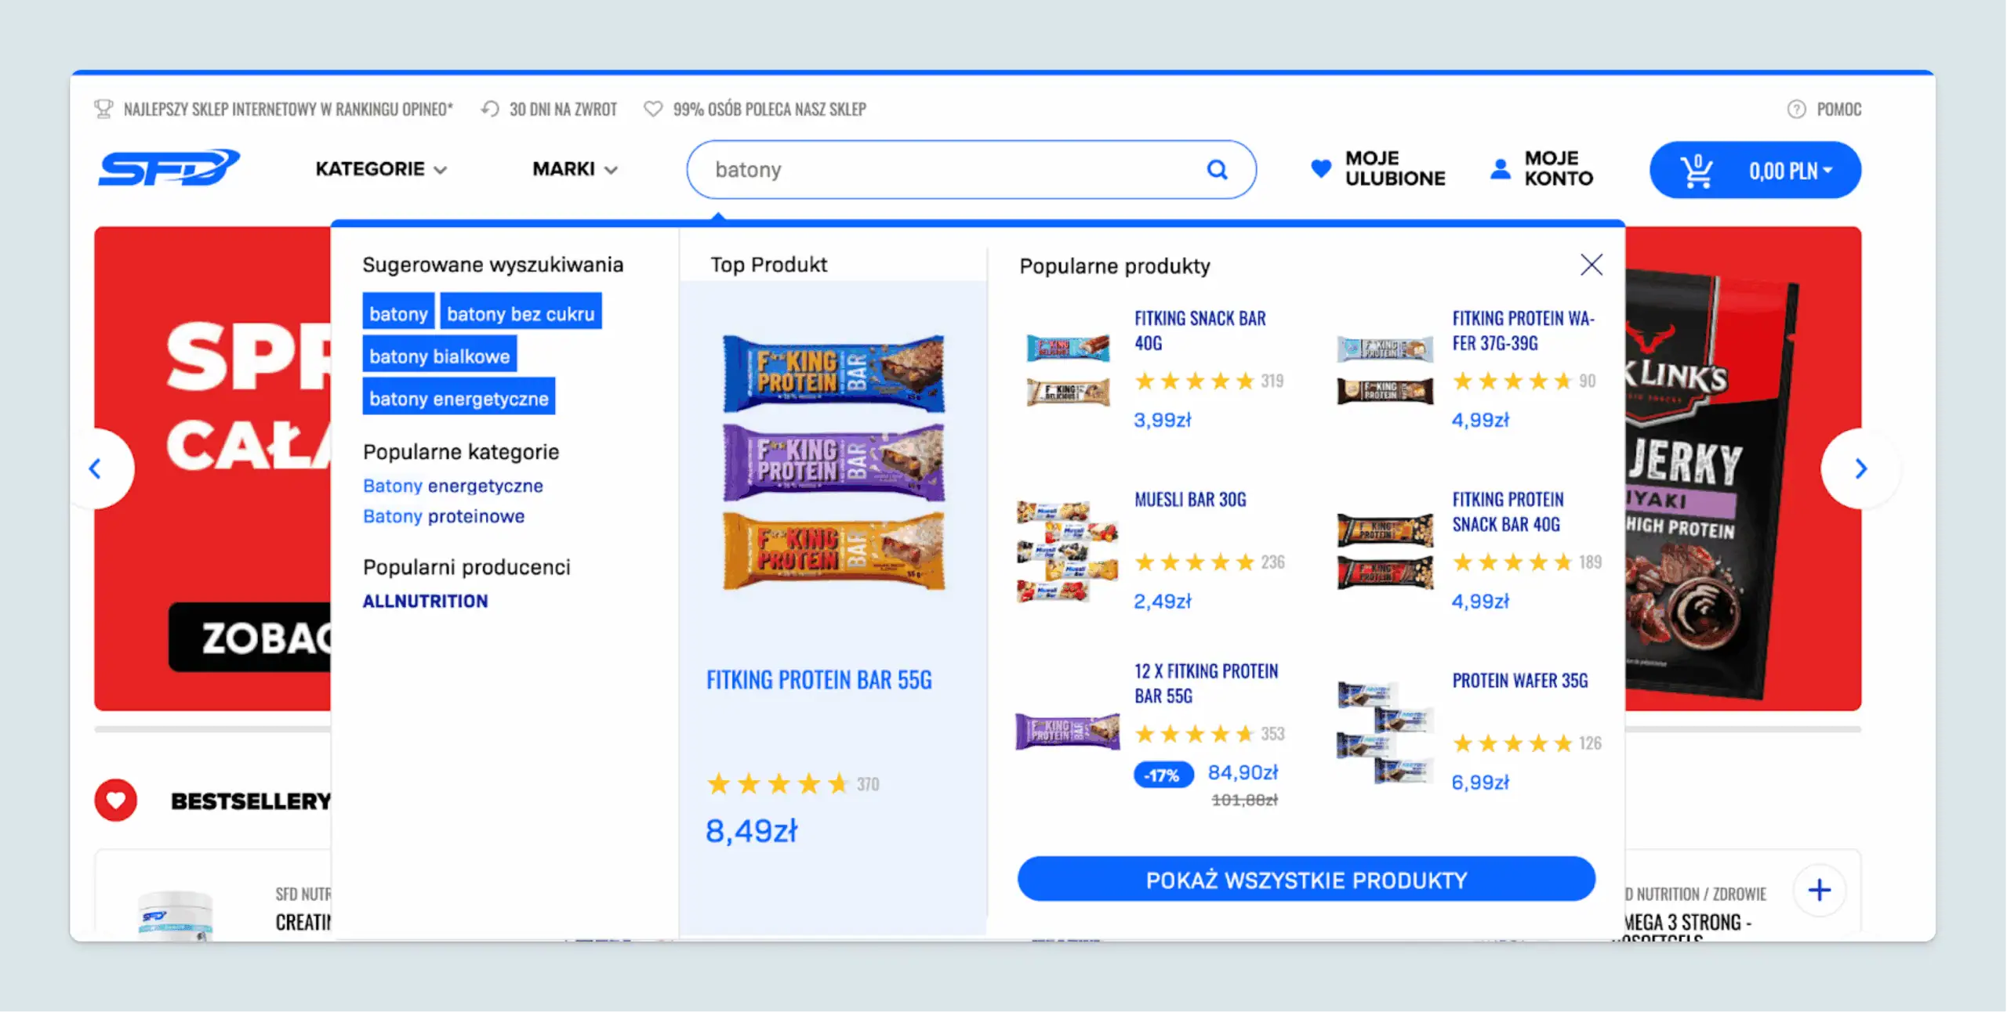Screen dimensions: 2007x1012
Task: Click the SFD logo
Action: pyautogui.click(x=169, y=168)
